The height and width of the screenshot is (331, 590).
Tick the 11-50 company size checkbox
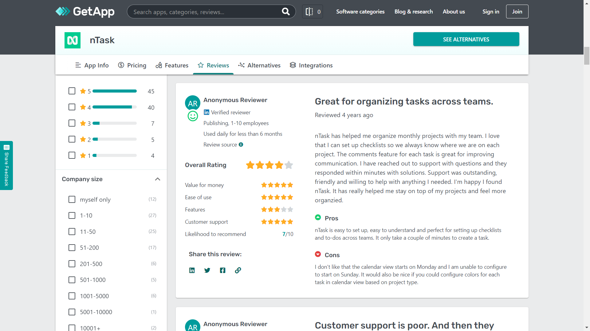(x=72, y=232)
